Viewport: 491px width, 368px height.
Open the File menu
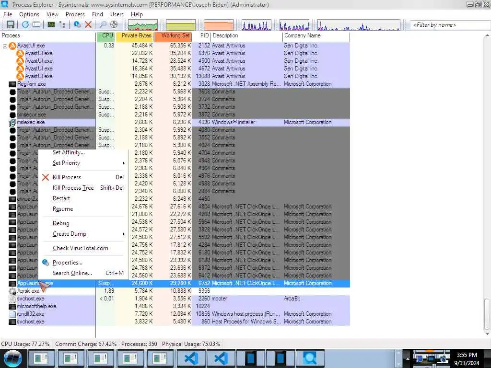(8, 14)
